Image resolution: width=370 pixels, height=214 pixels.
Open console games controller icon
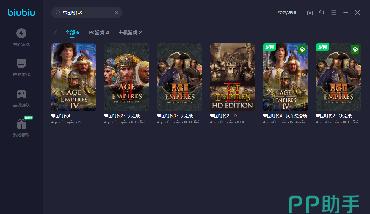[21, 94]
